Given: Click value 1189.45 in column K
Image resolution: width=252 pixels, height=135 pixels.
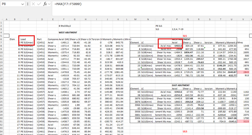Looking at the screenshot, I should tap(119, 56).
